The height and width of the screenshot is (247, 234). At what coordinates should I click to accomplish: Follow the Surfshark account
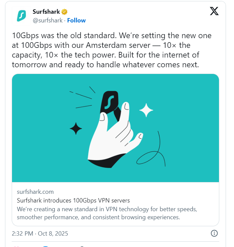[x=76, y=20]
